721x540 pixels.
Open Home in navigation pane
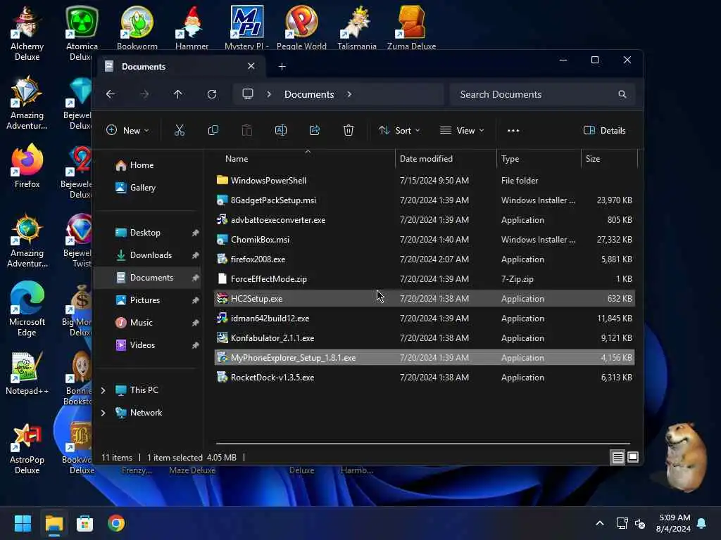coord(142,165)
